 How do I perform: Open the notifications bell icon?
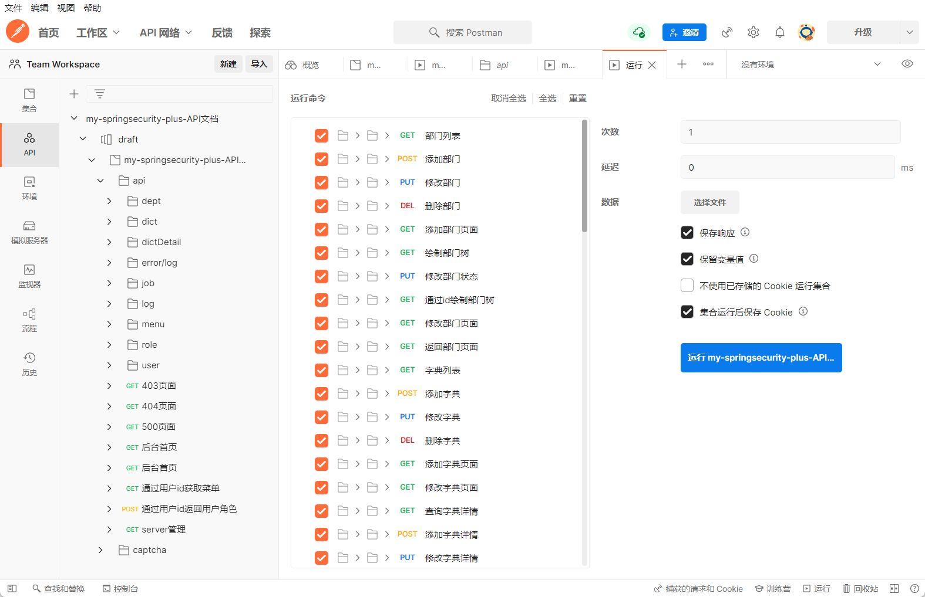tap(780, 32)
